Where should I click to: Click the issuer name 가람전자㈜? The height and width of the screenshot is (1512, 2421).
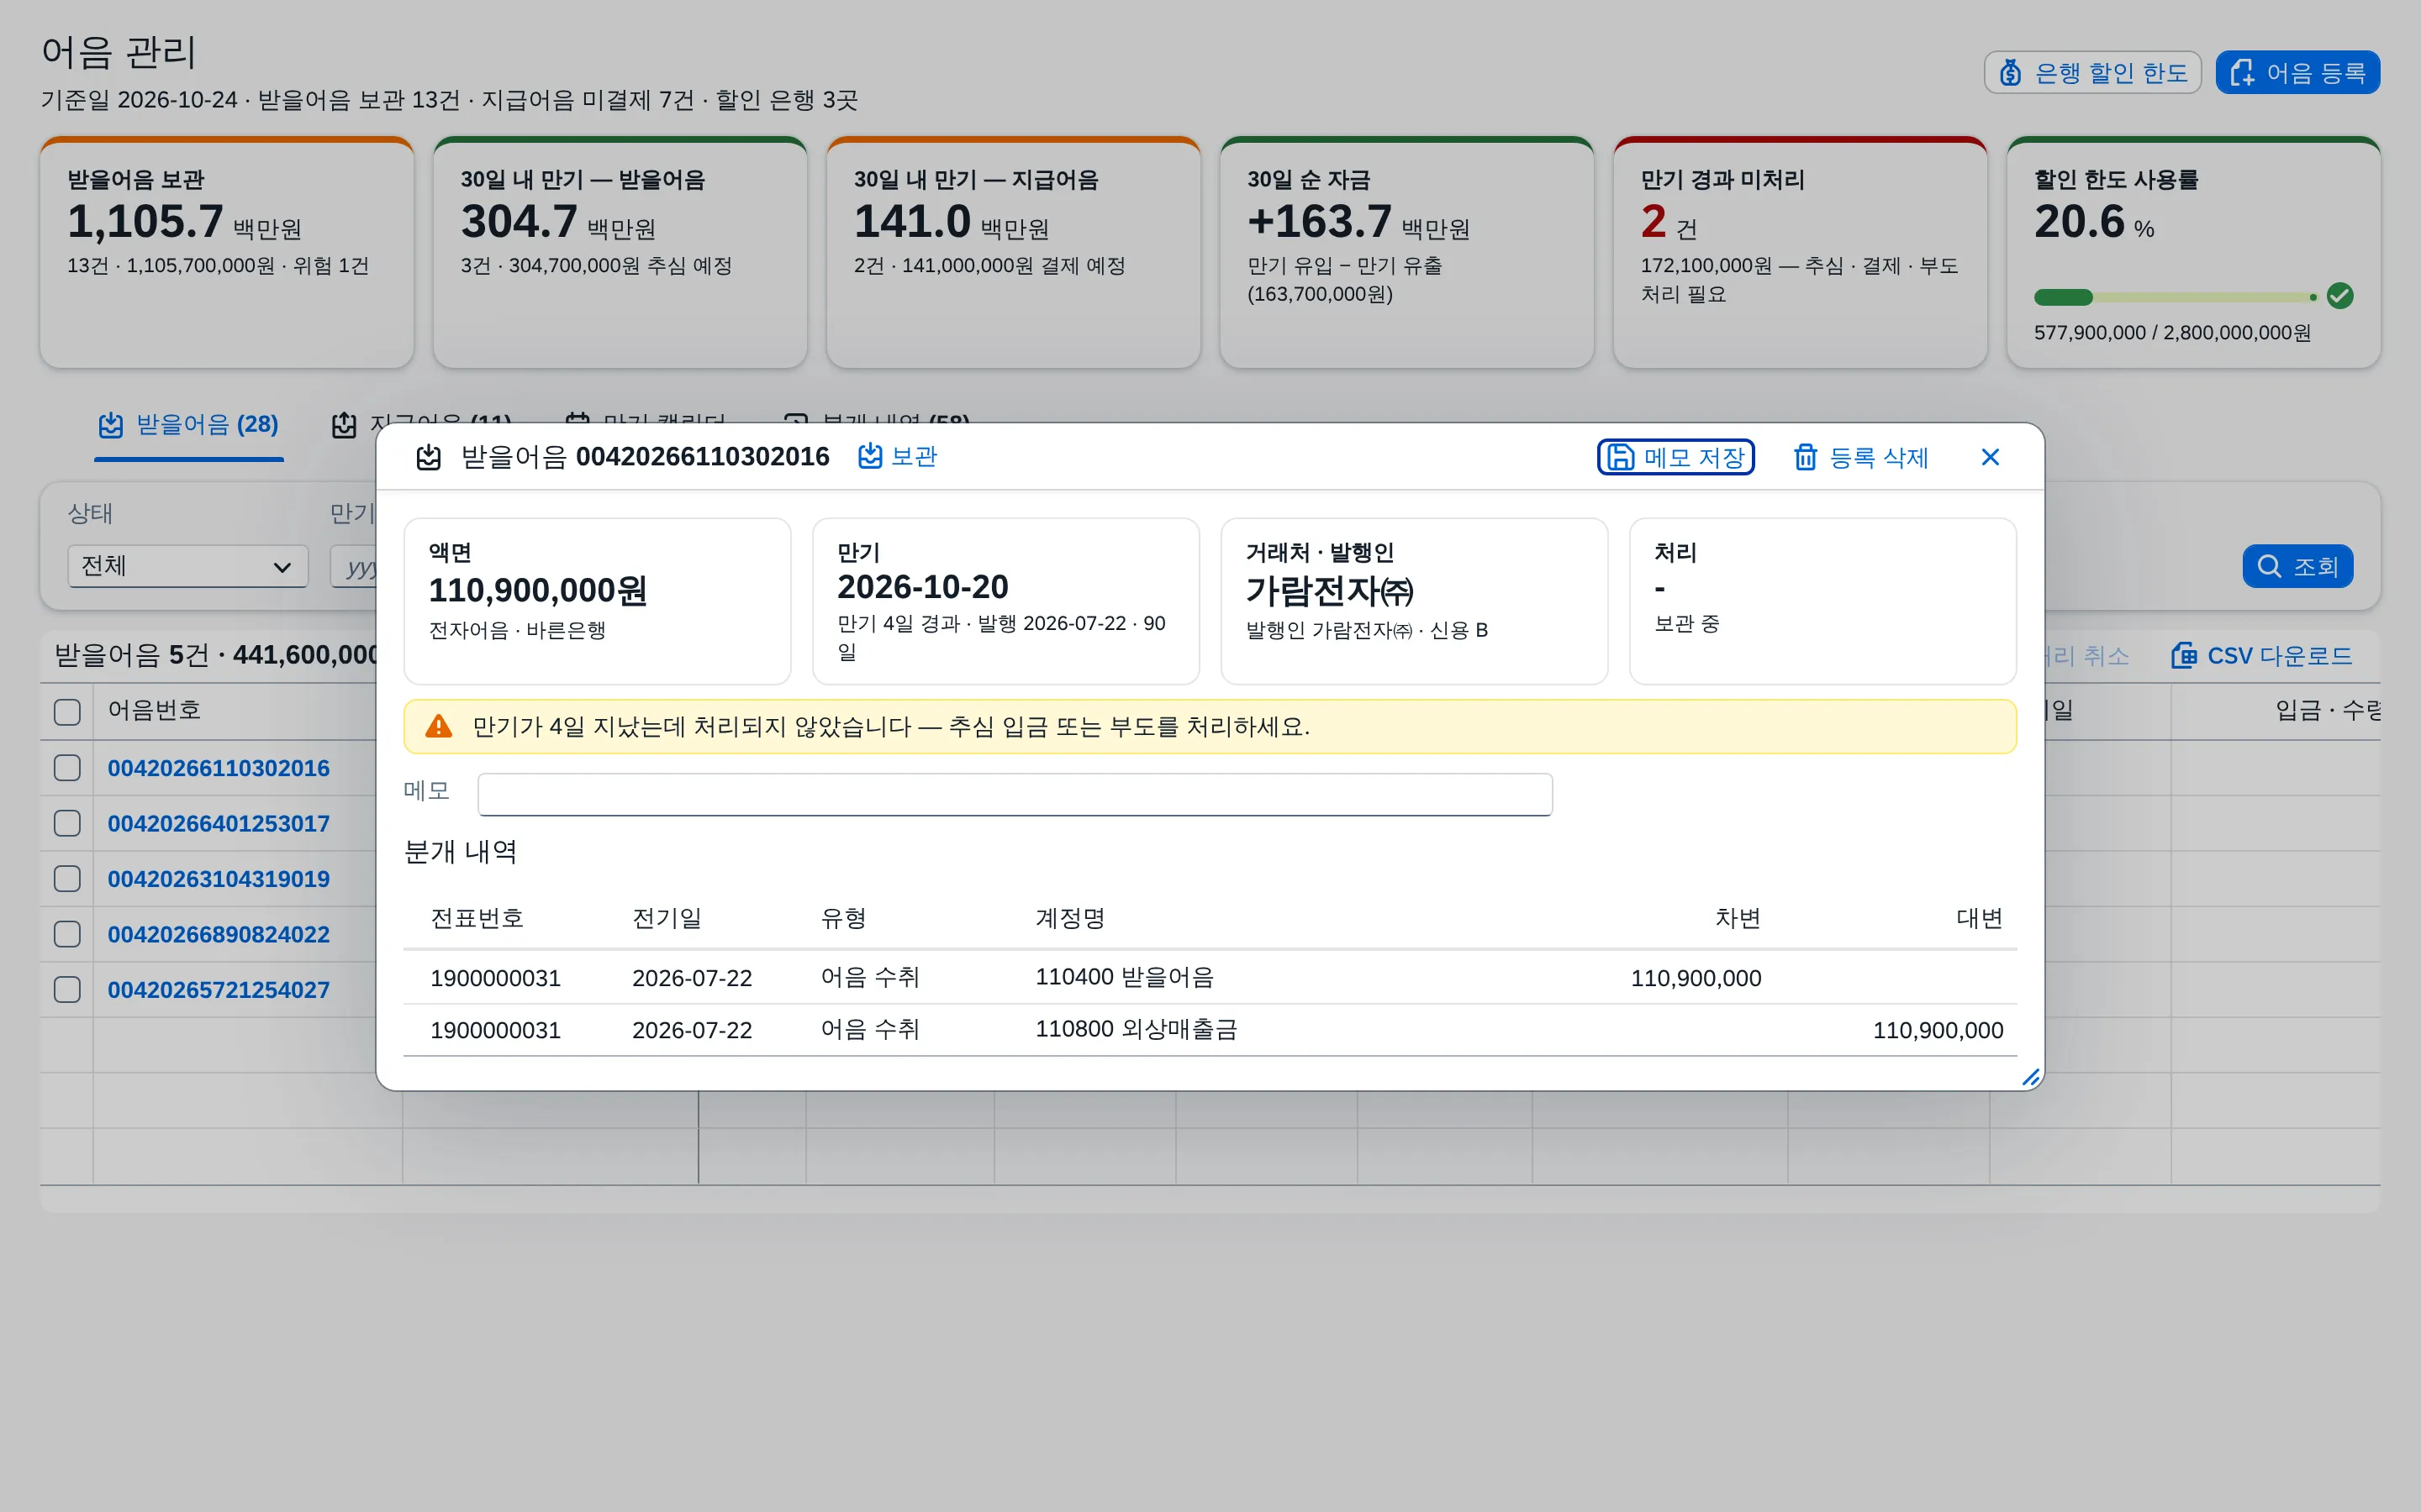coord(1330,590)
